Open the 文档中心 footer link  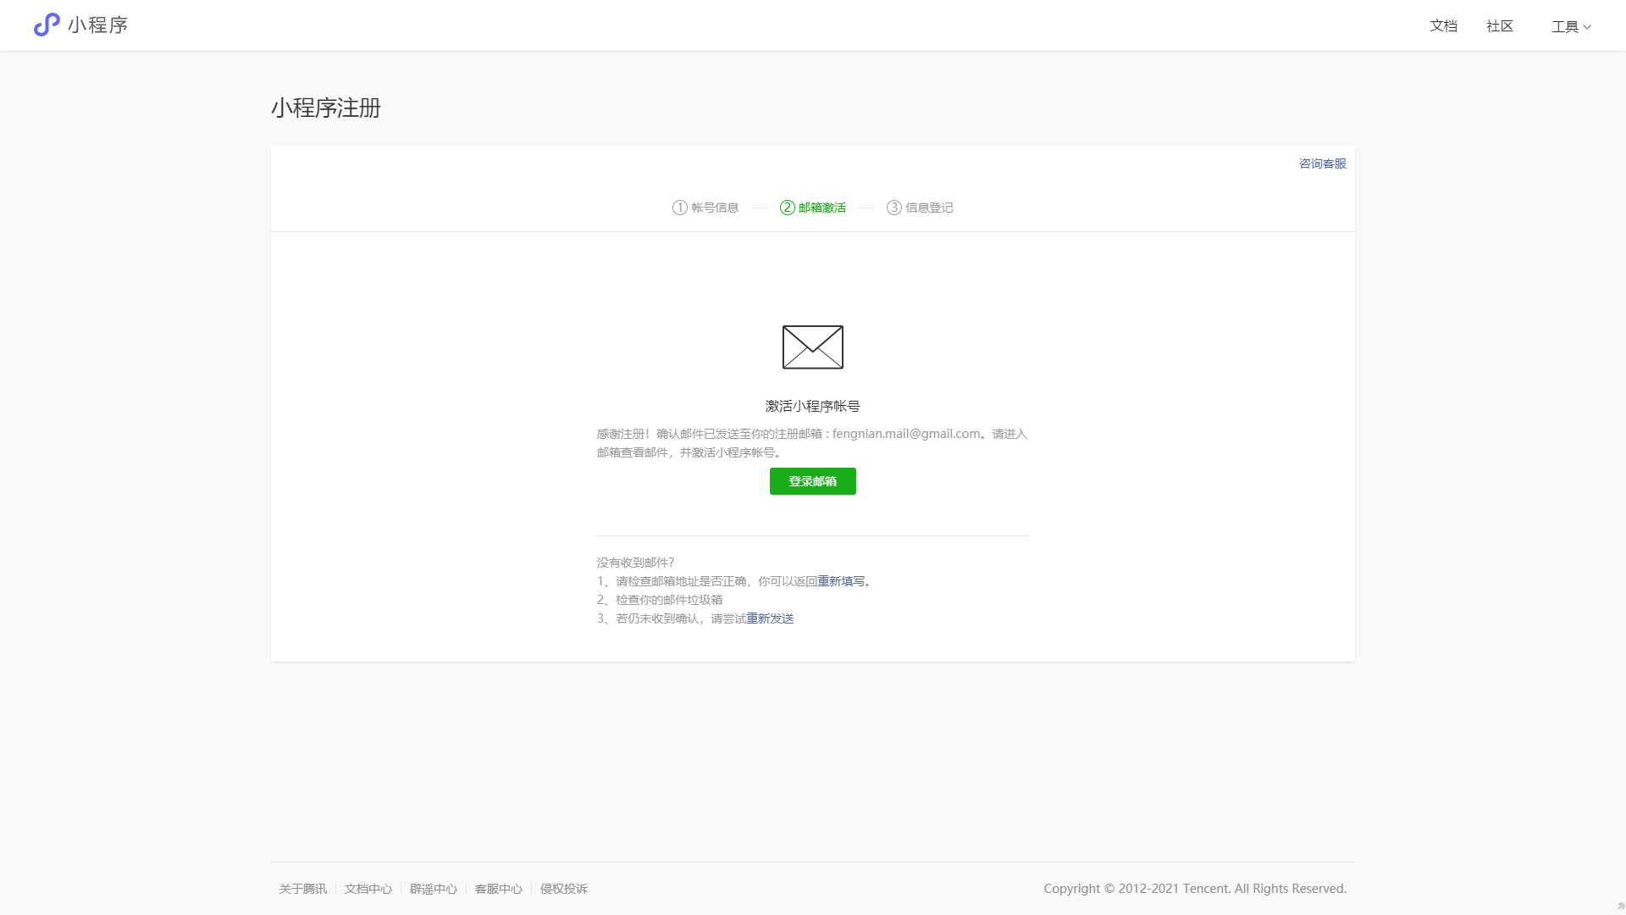368,889
